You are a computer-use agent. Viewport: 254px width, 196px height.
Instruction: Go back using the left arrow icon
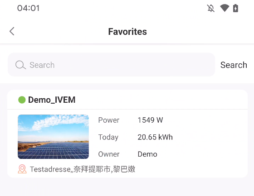12,31
